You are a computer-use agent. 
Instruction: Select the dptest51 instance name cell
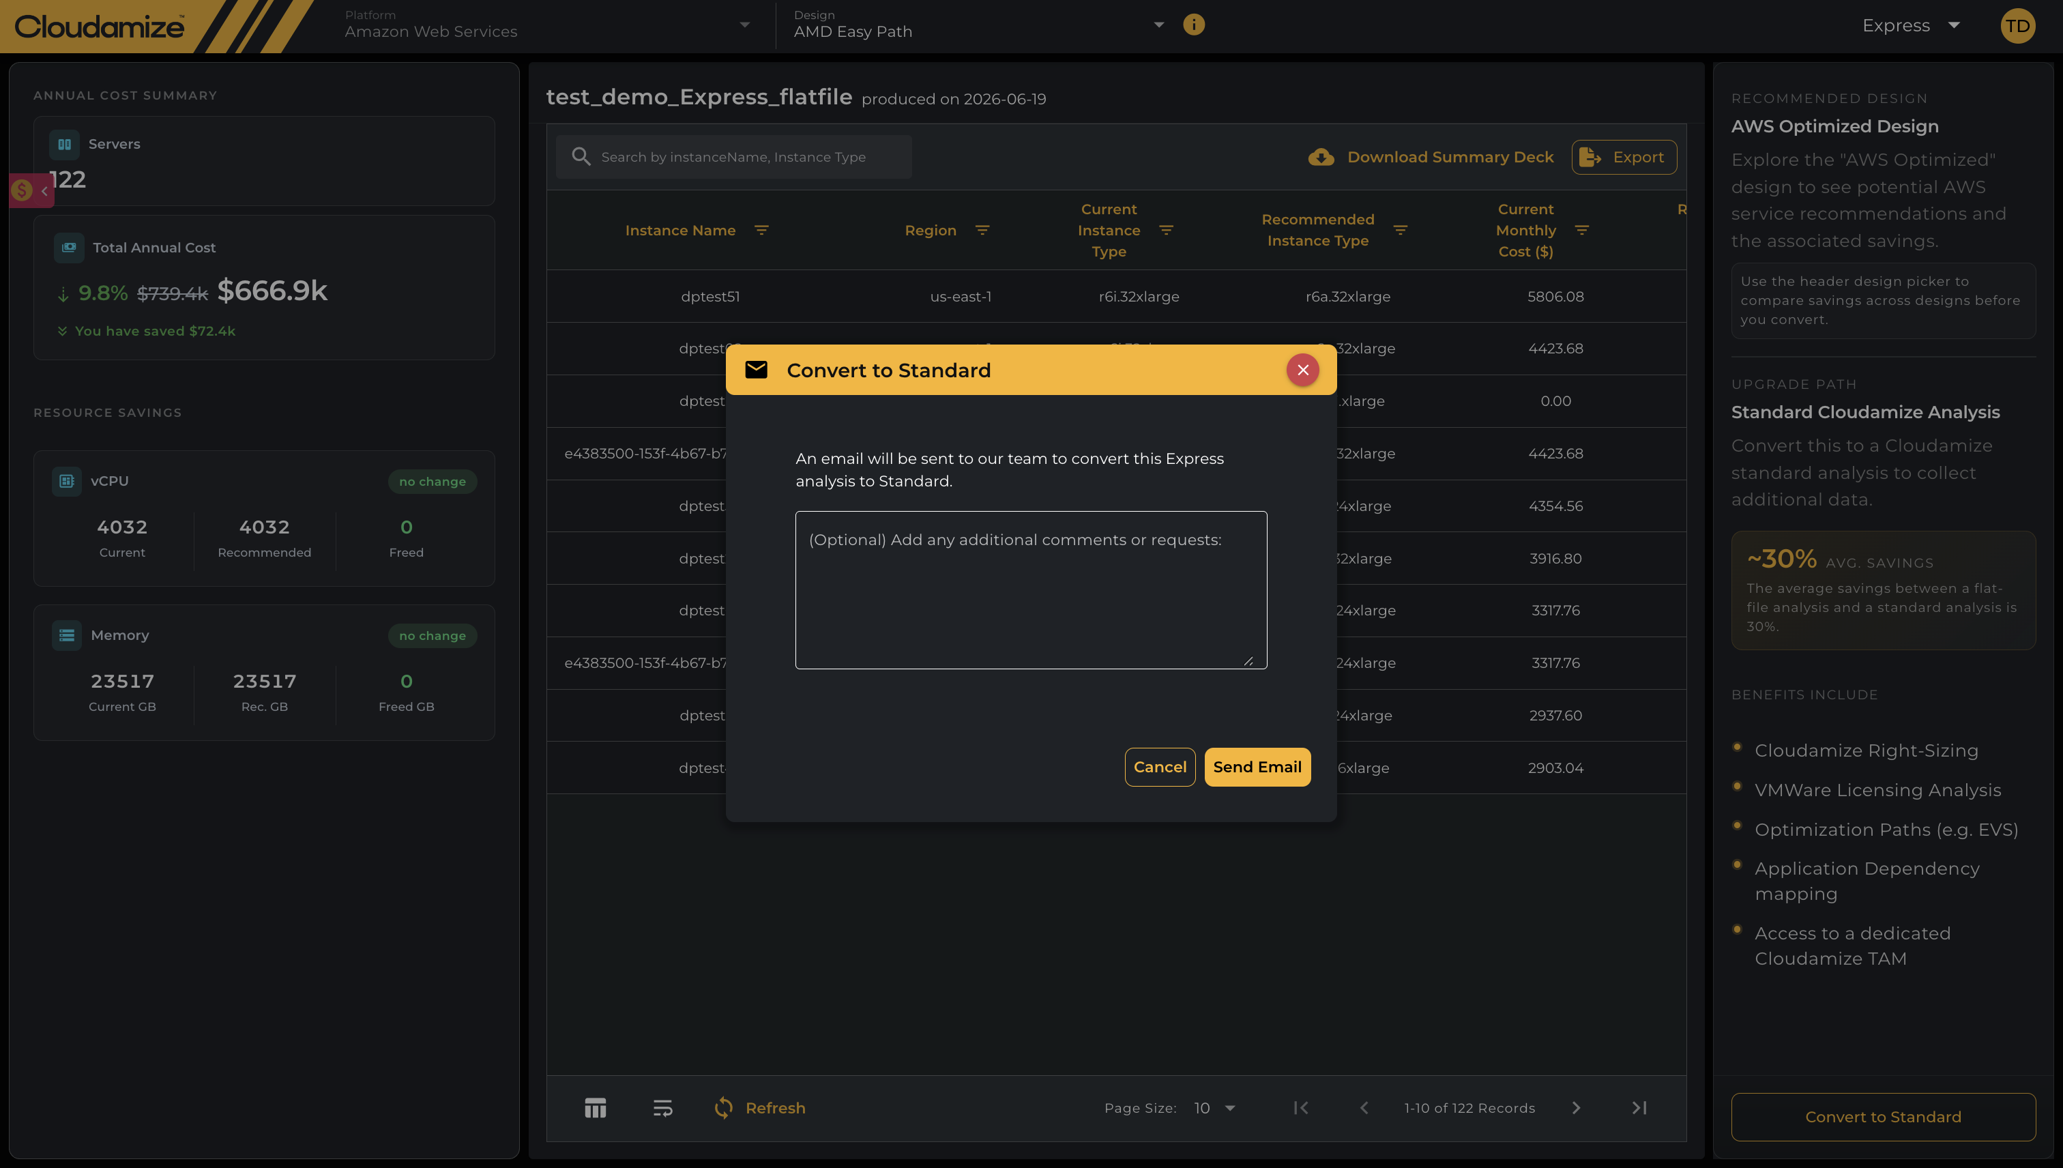tap(710, 296)
